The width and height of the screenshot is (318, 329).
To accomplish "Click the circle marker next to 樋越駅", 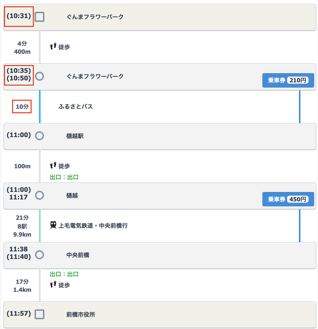I will (39, 136).
